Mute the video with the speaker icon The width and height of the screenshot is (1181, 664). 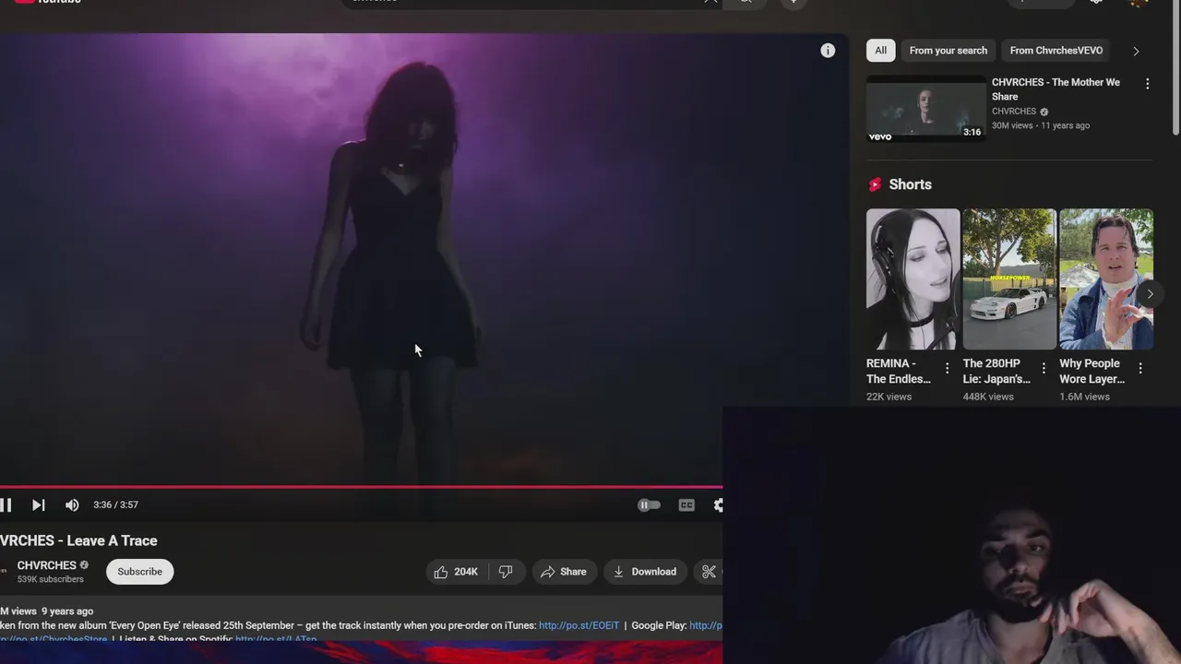72,504
